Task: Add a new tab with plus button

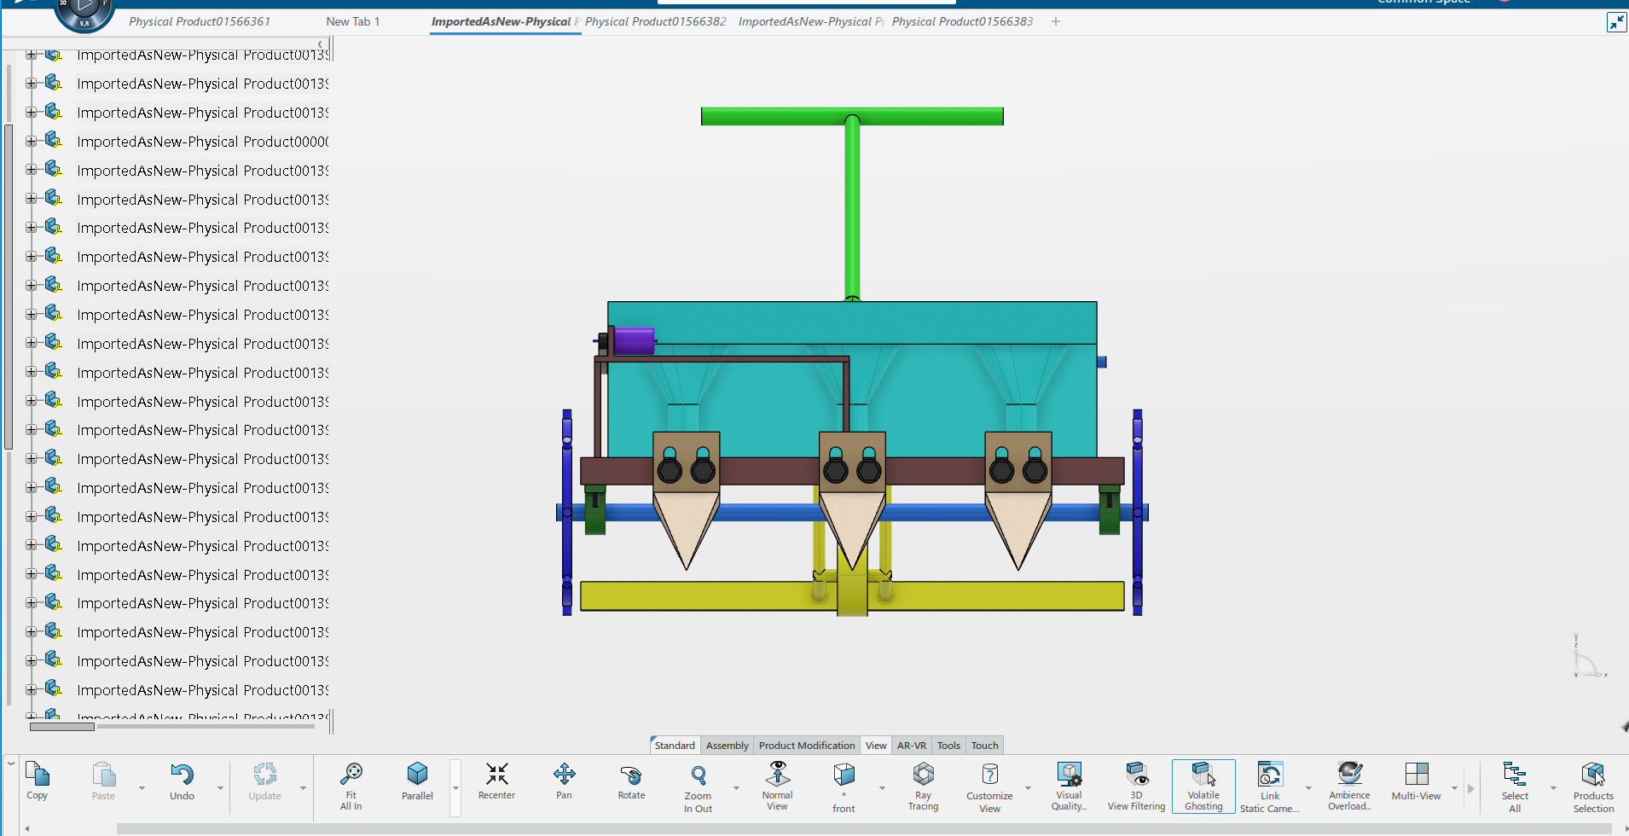Action: (1056, 21)
